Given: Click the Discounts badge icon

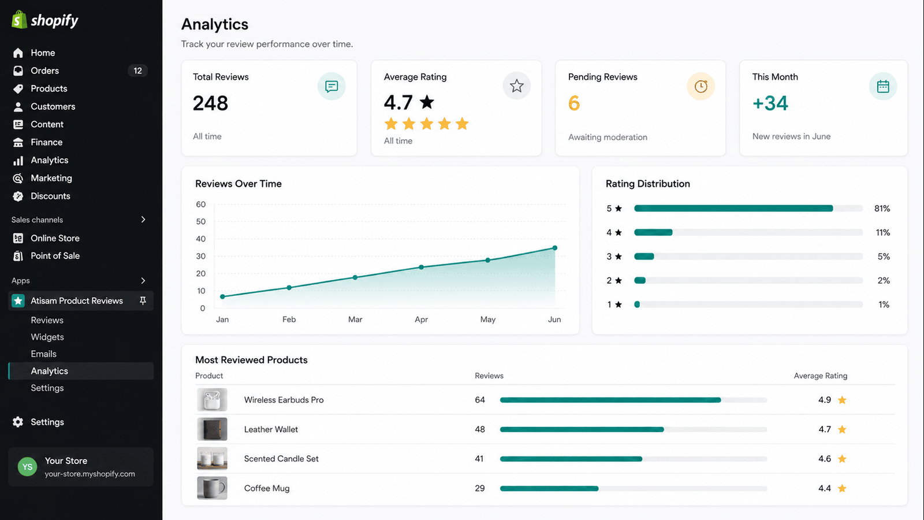Looking at the screenshot, I should tap(18, 196).
